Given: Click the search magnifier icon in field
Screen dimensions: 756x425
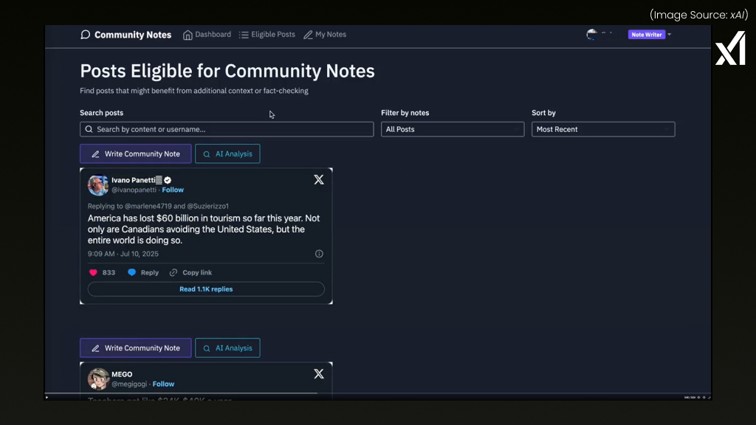Looking at the screenshot, I should (x=89, y=129).
